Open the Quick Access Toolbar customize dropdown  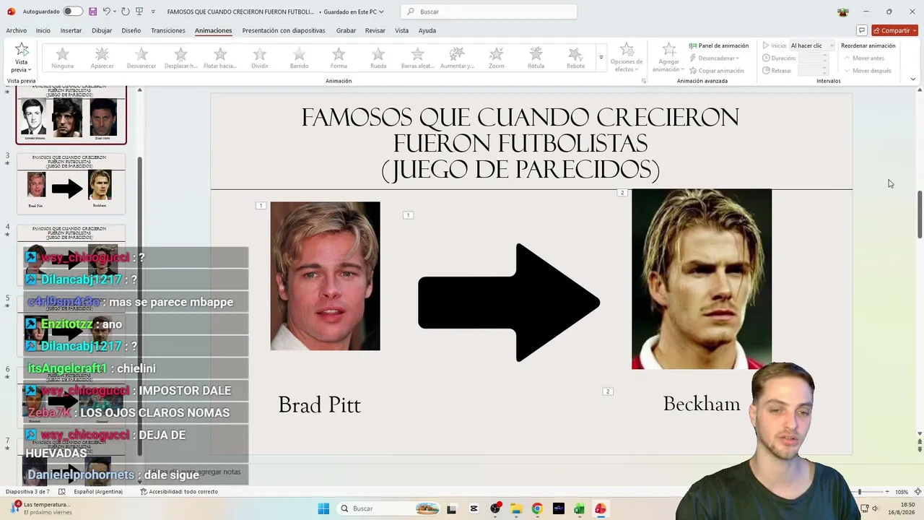pos(153,12)
